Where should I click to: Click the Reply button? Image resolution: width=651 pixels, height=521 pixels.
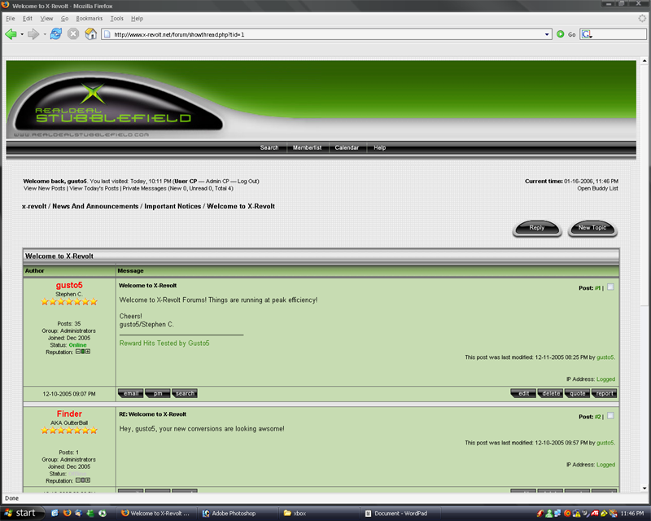pyautogui.click(x=537, y=228)
